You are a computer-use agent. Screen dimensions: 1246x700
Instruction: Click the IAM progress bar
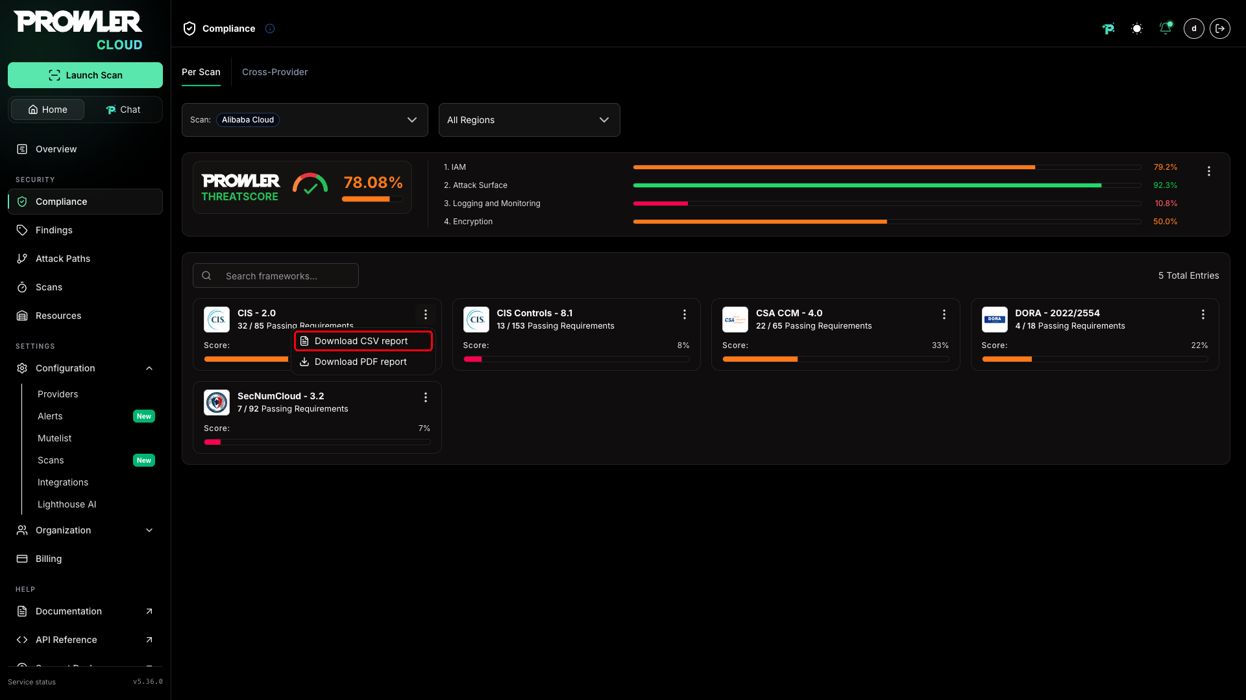coord(887,167)
